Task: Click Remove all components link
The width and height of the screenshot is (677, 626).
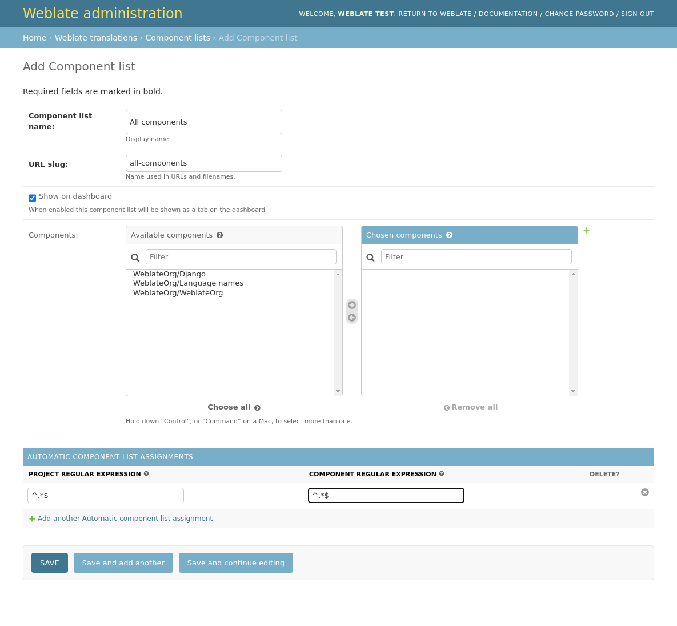Action: 471,407
